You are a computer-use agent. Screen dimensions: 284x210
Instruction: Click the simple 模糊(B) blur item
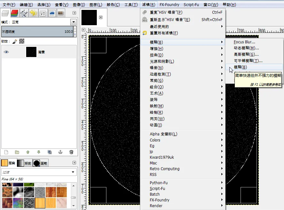click(254, 67)
